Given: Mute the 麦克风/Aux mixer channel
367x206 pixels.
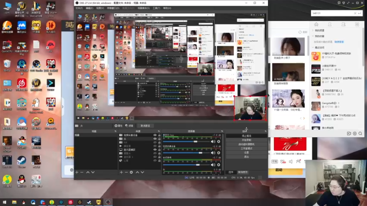Looking at the screenshot, I should [x=213, y=141].
